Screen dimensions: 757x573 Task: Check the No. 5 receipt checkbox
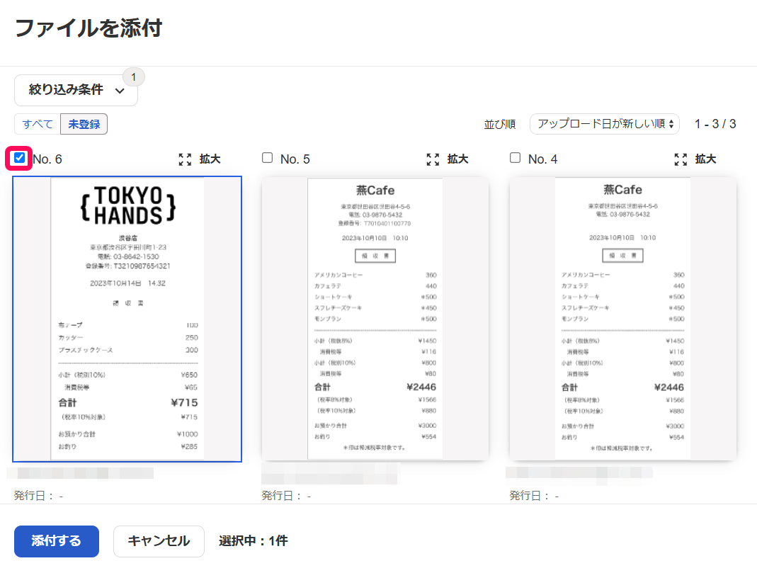pos(267,158)
